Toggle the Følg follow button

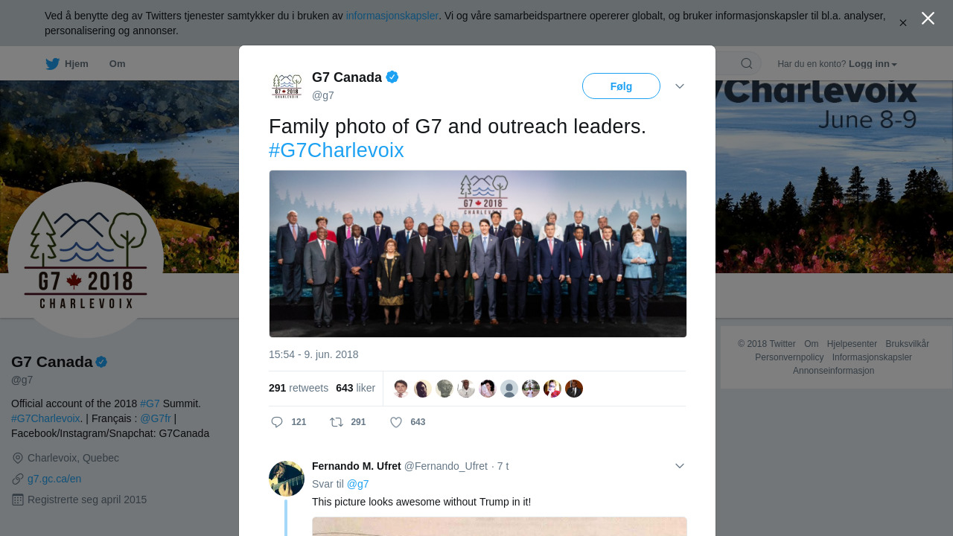621,86
